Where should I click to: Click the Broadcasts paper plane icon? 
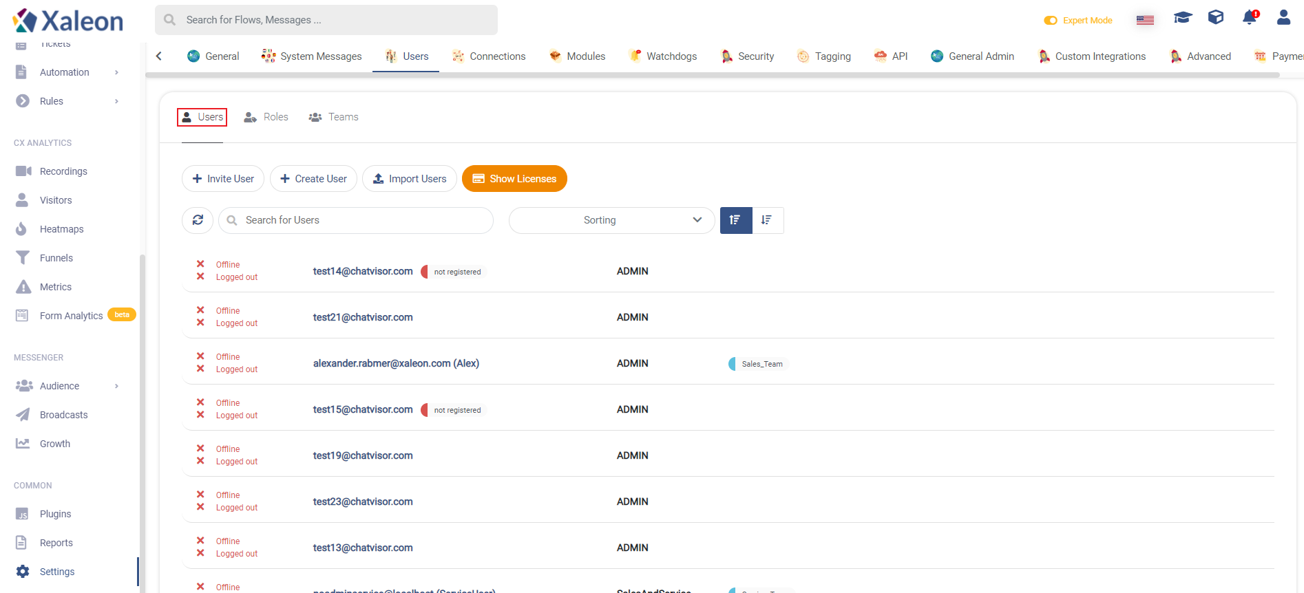coord(23,415)
